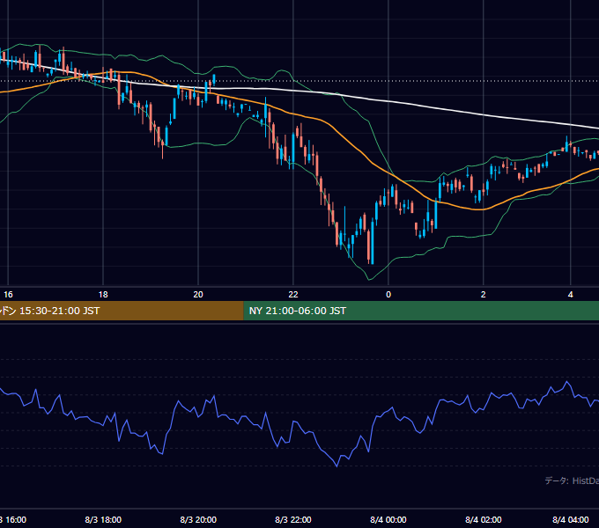This screenshot has height=528, width=599.
Task: Click hour label 22 on price chart axis
Action: coord(293,295)
